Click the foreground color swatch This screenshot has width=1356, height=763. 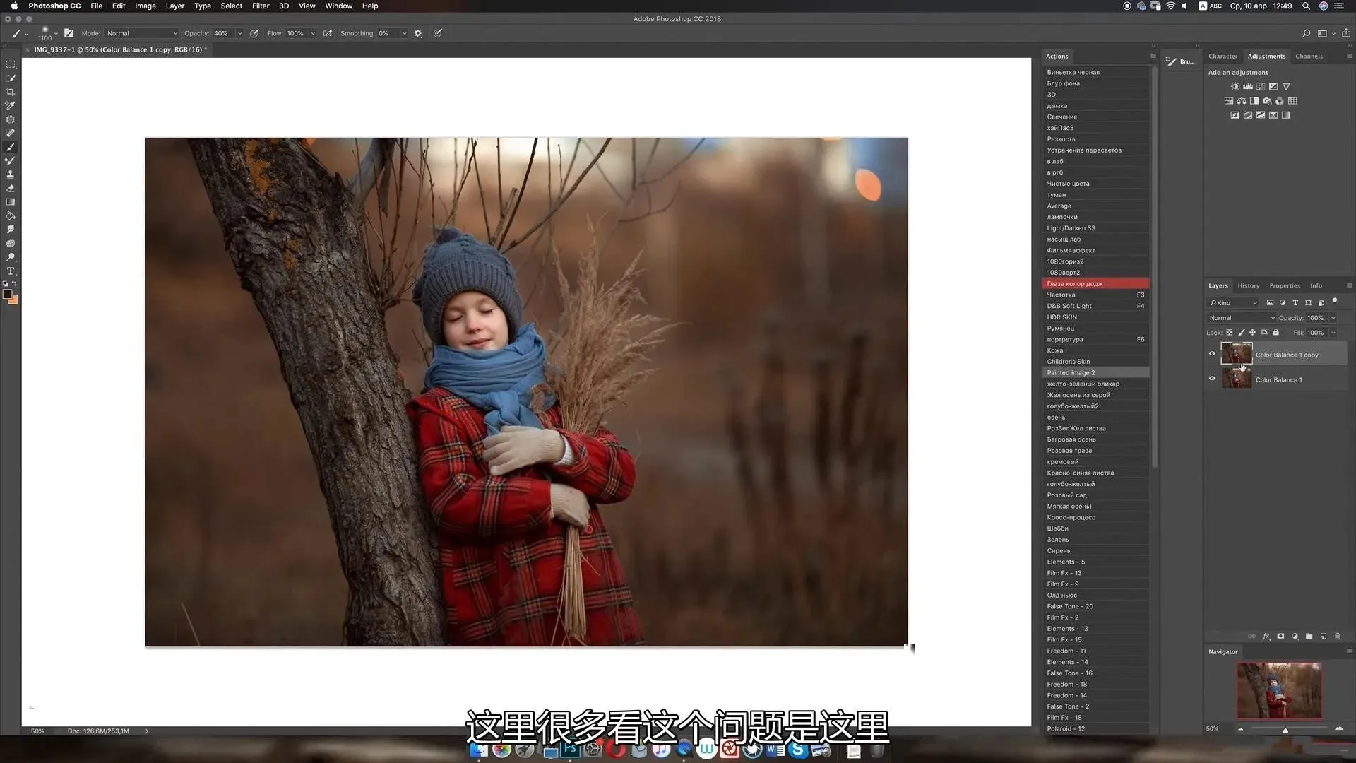tap(7, 295)
